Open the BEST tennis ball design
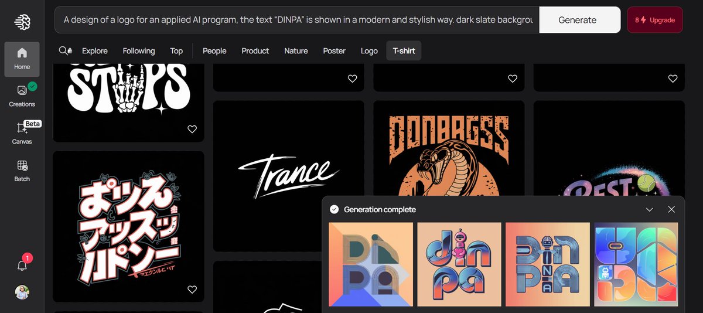The image size is (703, 313). click(x=609, y=148)
